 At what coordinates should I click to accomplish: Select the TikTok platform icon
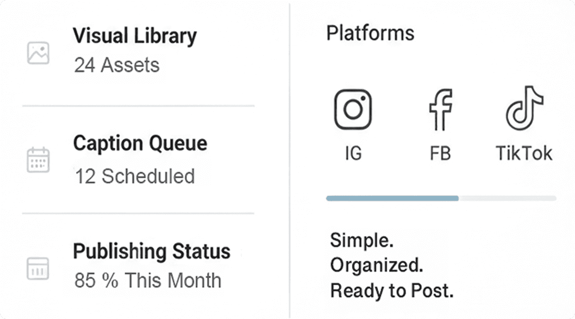pos(524,109)
